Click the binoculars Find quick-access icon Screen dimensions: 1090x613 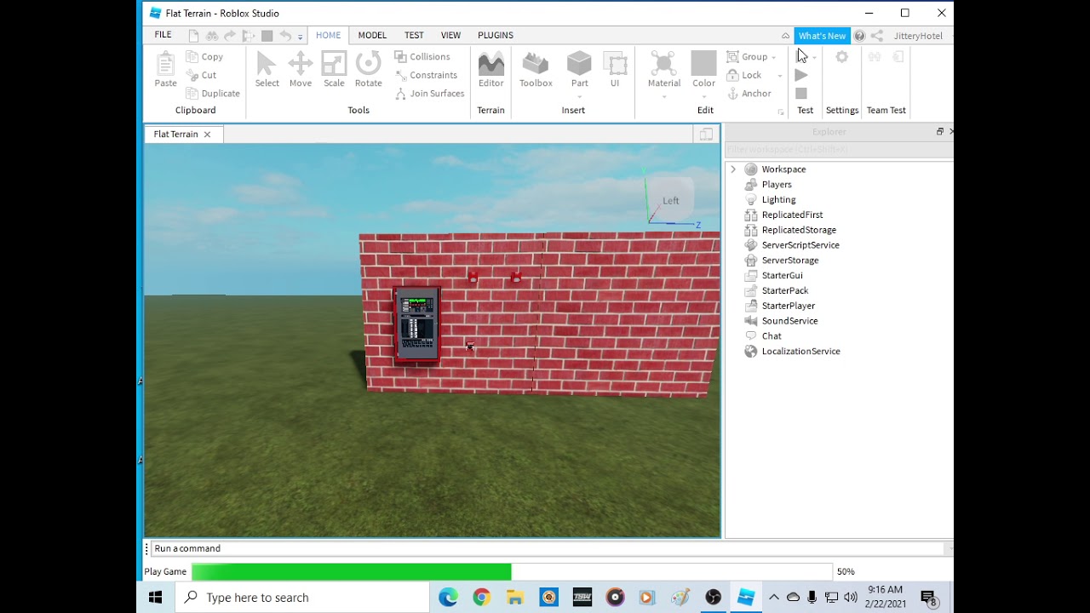click(x=212, y=36)
